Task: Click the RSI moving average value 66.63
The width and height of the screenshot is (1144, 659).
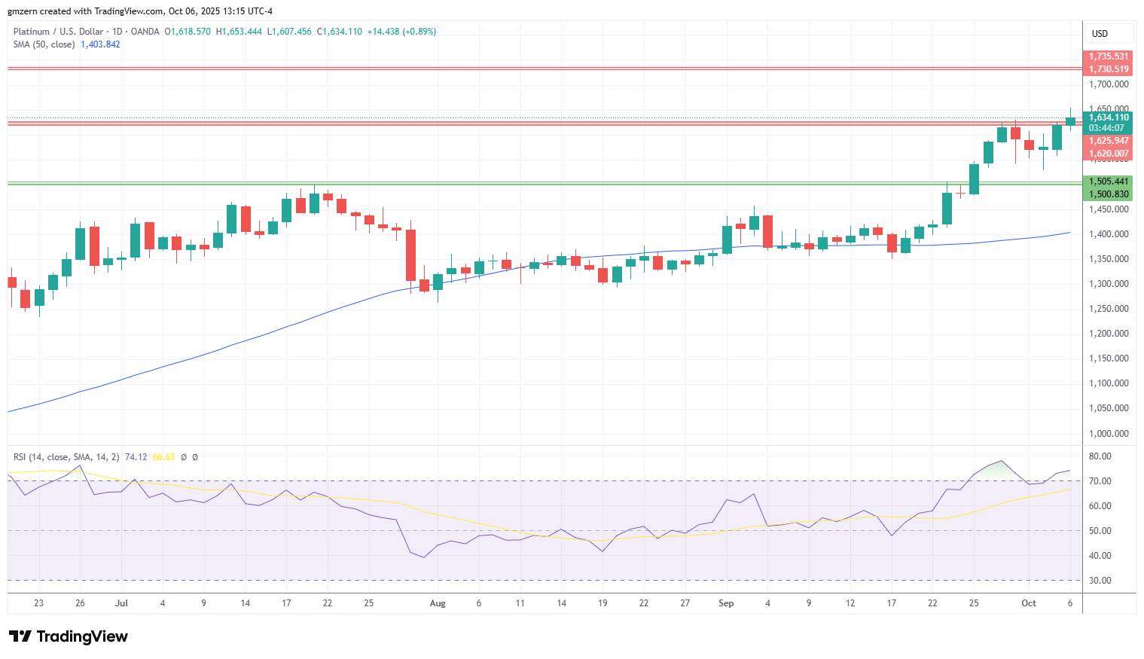Action: [x=163, y=457]
